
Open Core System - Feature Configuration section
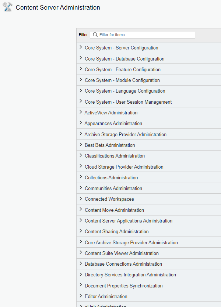coord(122,69)
